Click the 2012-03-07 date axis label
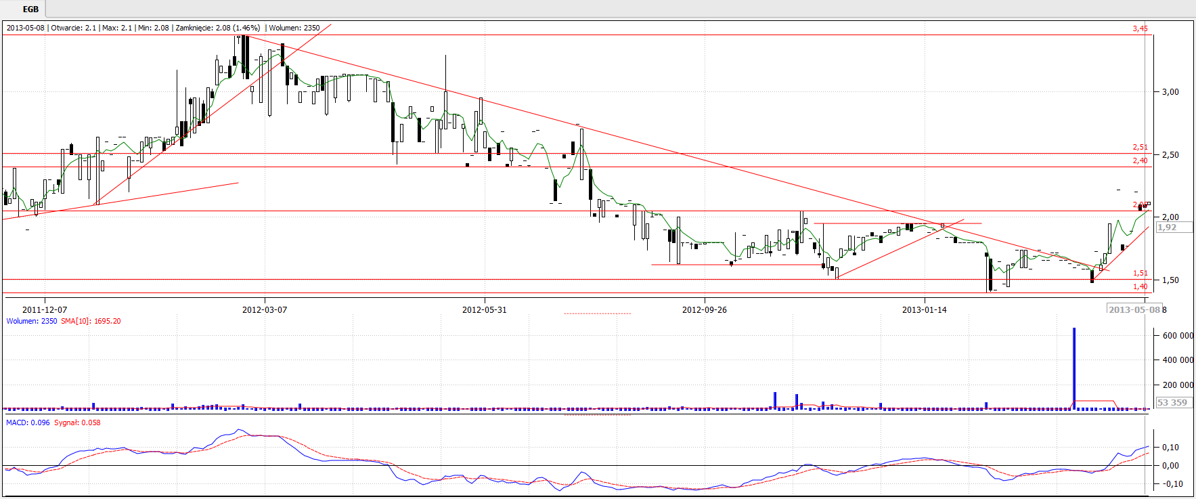 tap(265, 309)
